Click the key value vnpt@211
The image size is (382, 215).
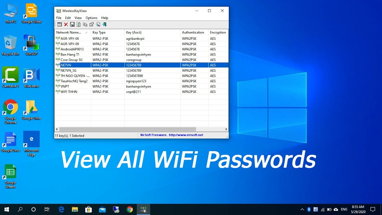[133, 92]
